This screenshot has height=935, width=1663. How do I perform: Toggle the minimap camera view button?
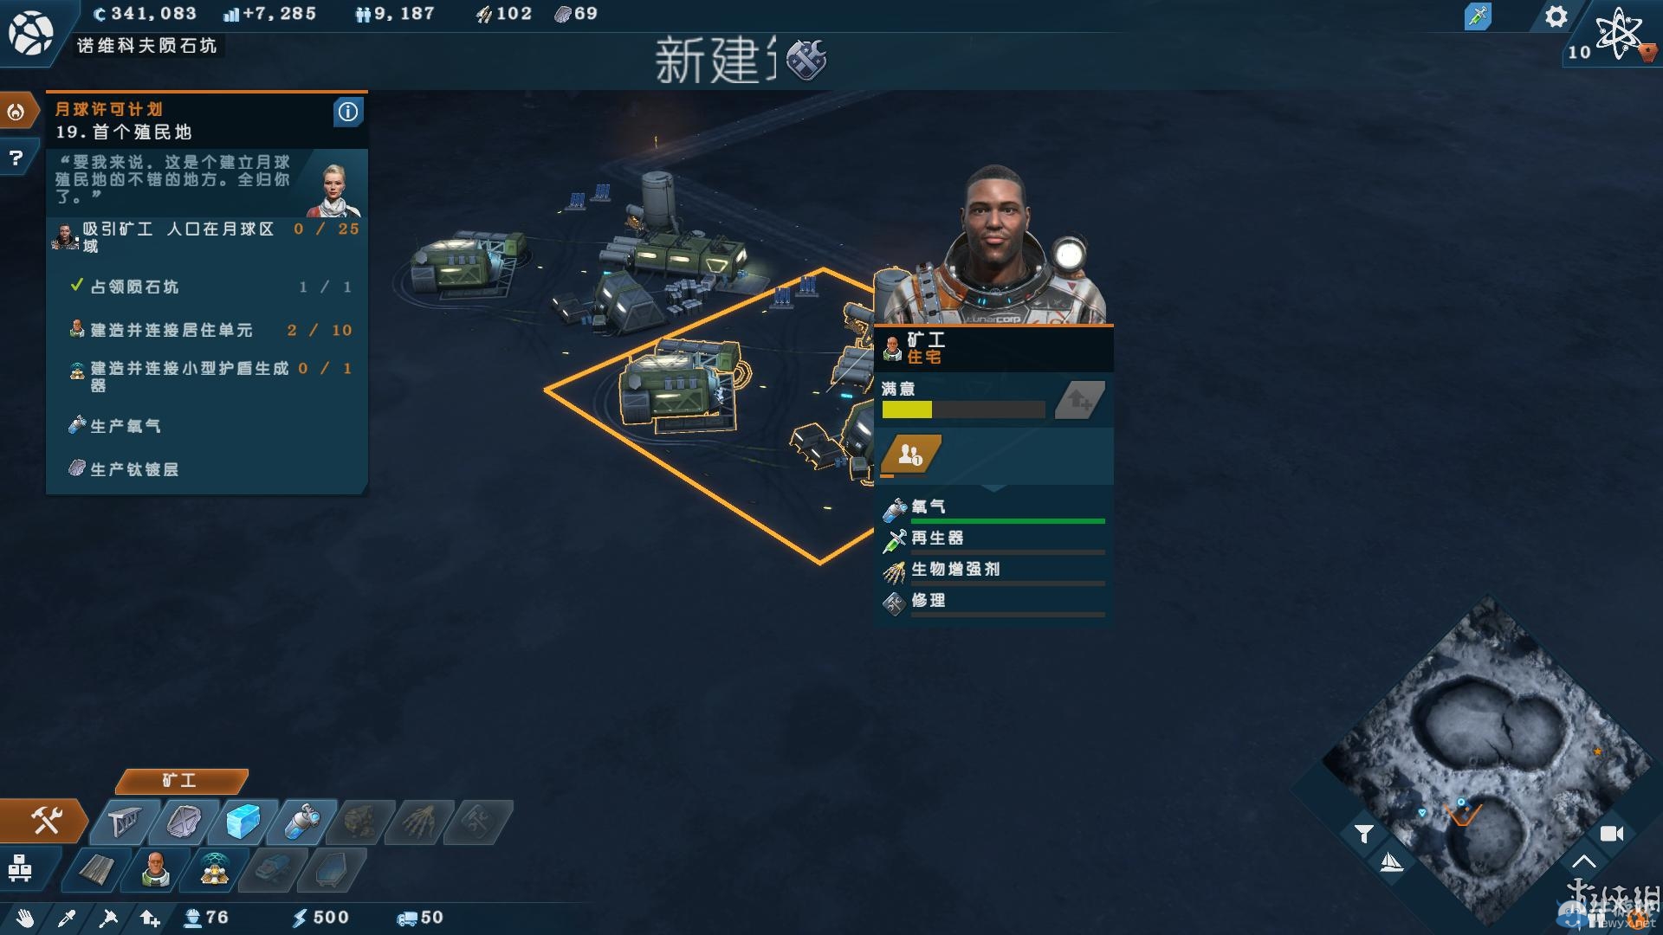click(x=1612, y=834)
